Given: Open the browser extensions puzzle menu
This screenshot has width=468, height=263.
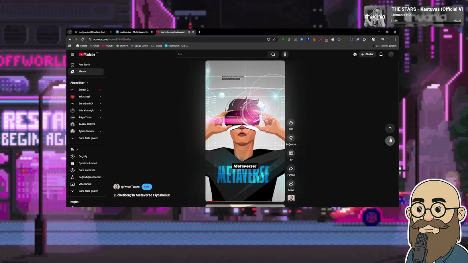Looking at the screenshot, I should (364, 39).
